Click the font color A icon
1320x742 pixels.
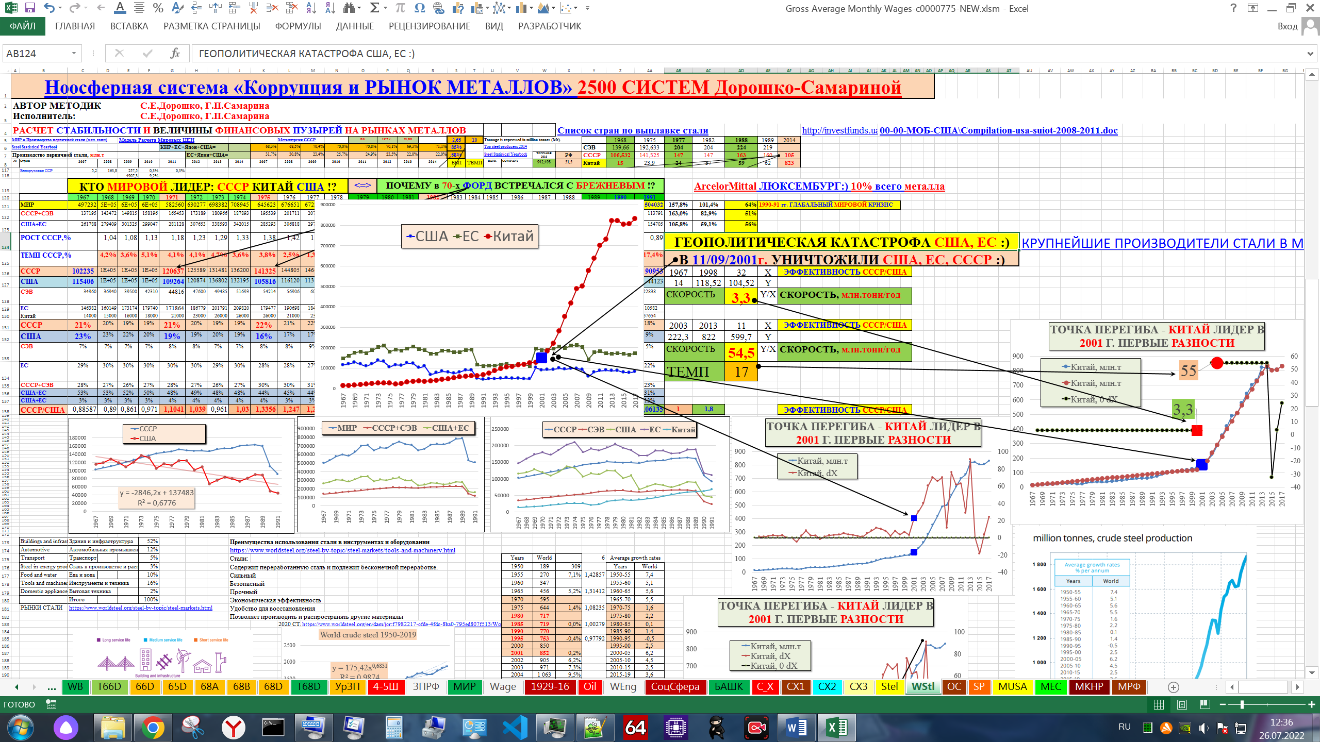pos(120,8)
